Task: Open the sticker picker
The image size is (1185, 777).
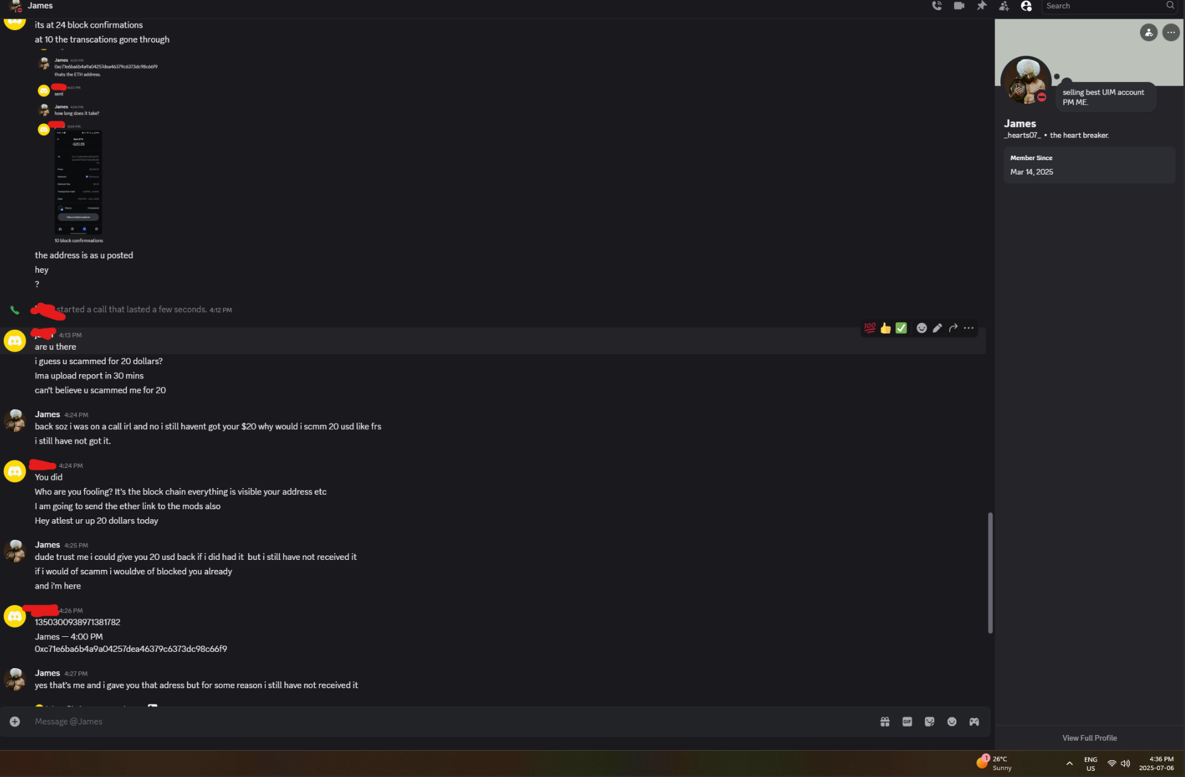Action: [930, 721]
